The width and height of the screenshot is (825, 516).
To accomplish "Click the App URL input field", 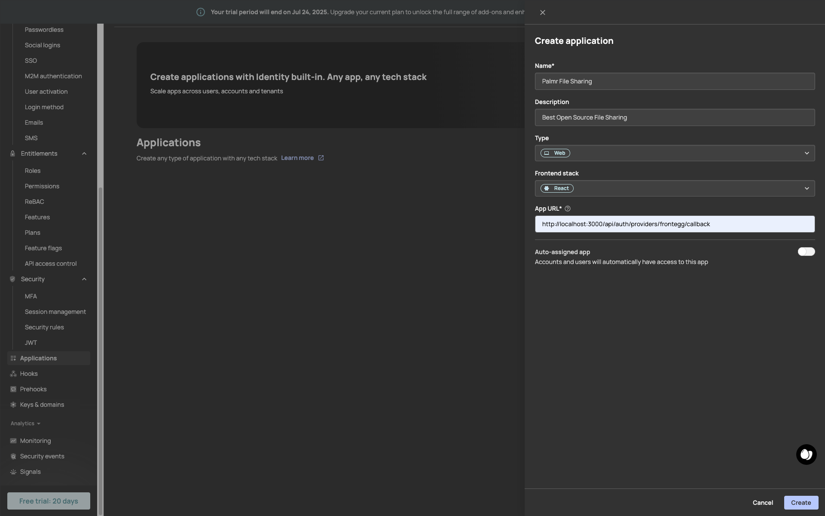I will (x=675, y=224).
